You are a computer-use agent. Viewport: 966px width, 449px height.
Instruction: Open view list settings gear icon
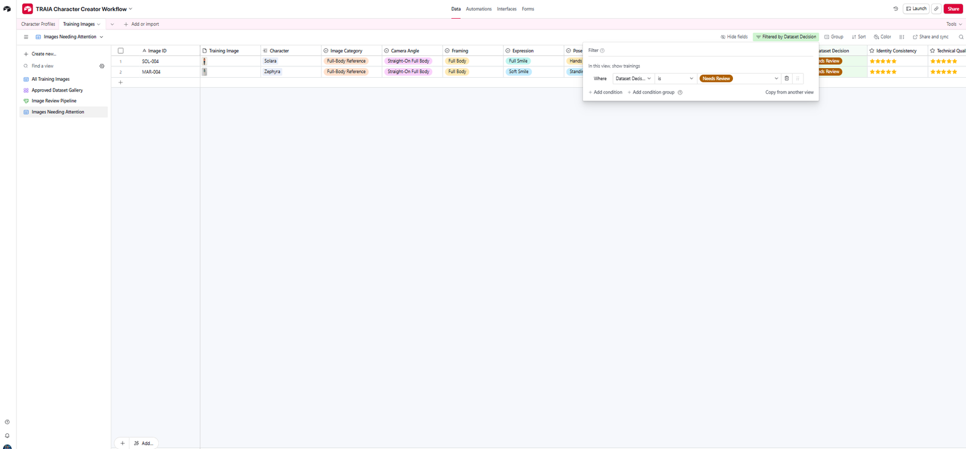tap(102, 66)
